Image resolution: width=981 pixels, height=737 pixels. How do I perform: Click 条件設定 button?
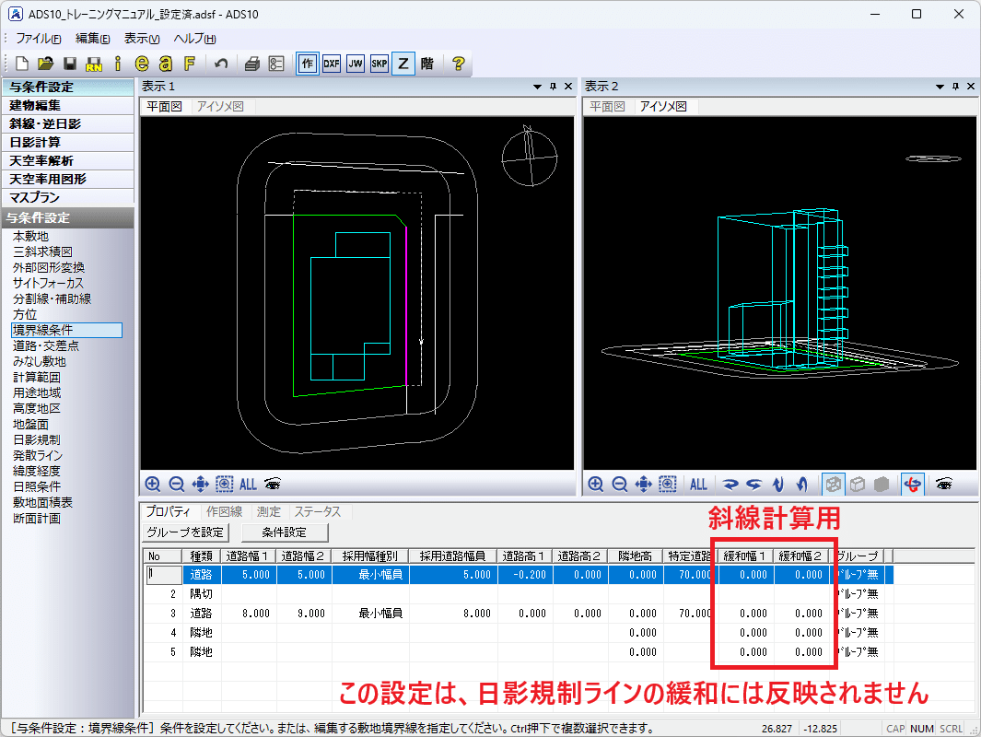pyautogui.click(x=284, y=532)
